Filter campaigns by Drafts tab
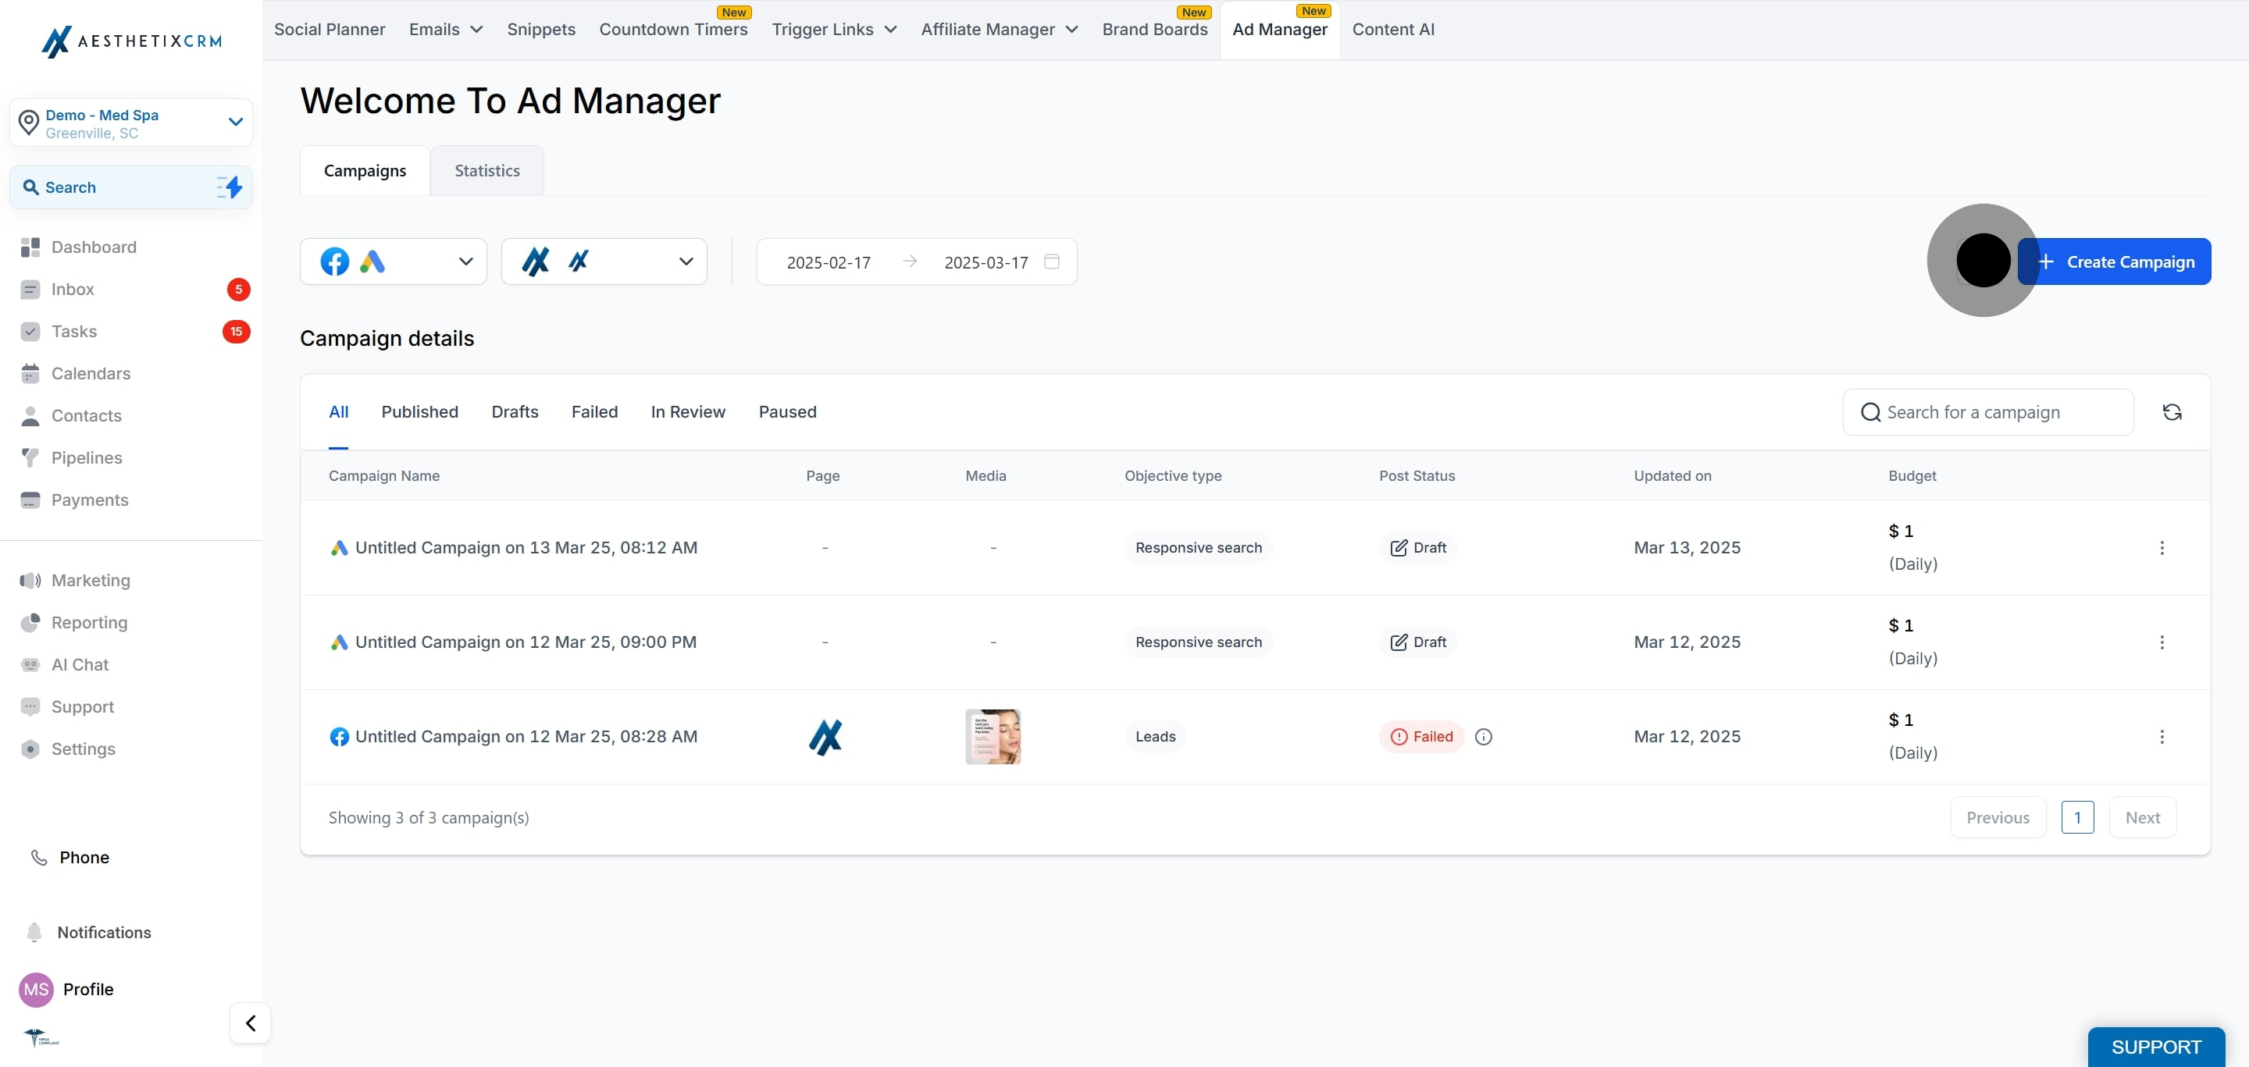Viewport: 2249px width, 1067px height. [515, 412]
